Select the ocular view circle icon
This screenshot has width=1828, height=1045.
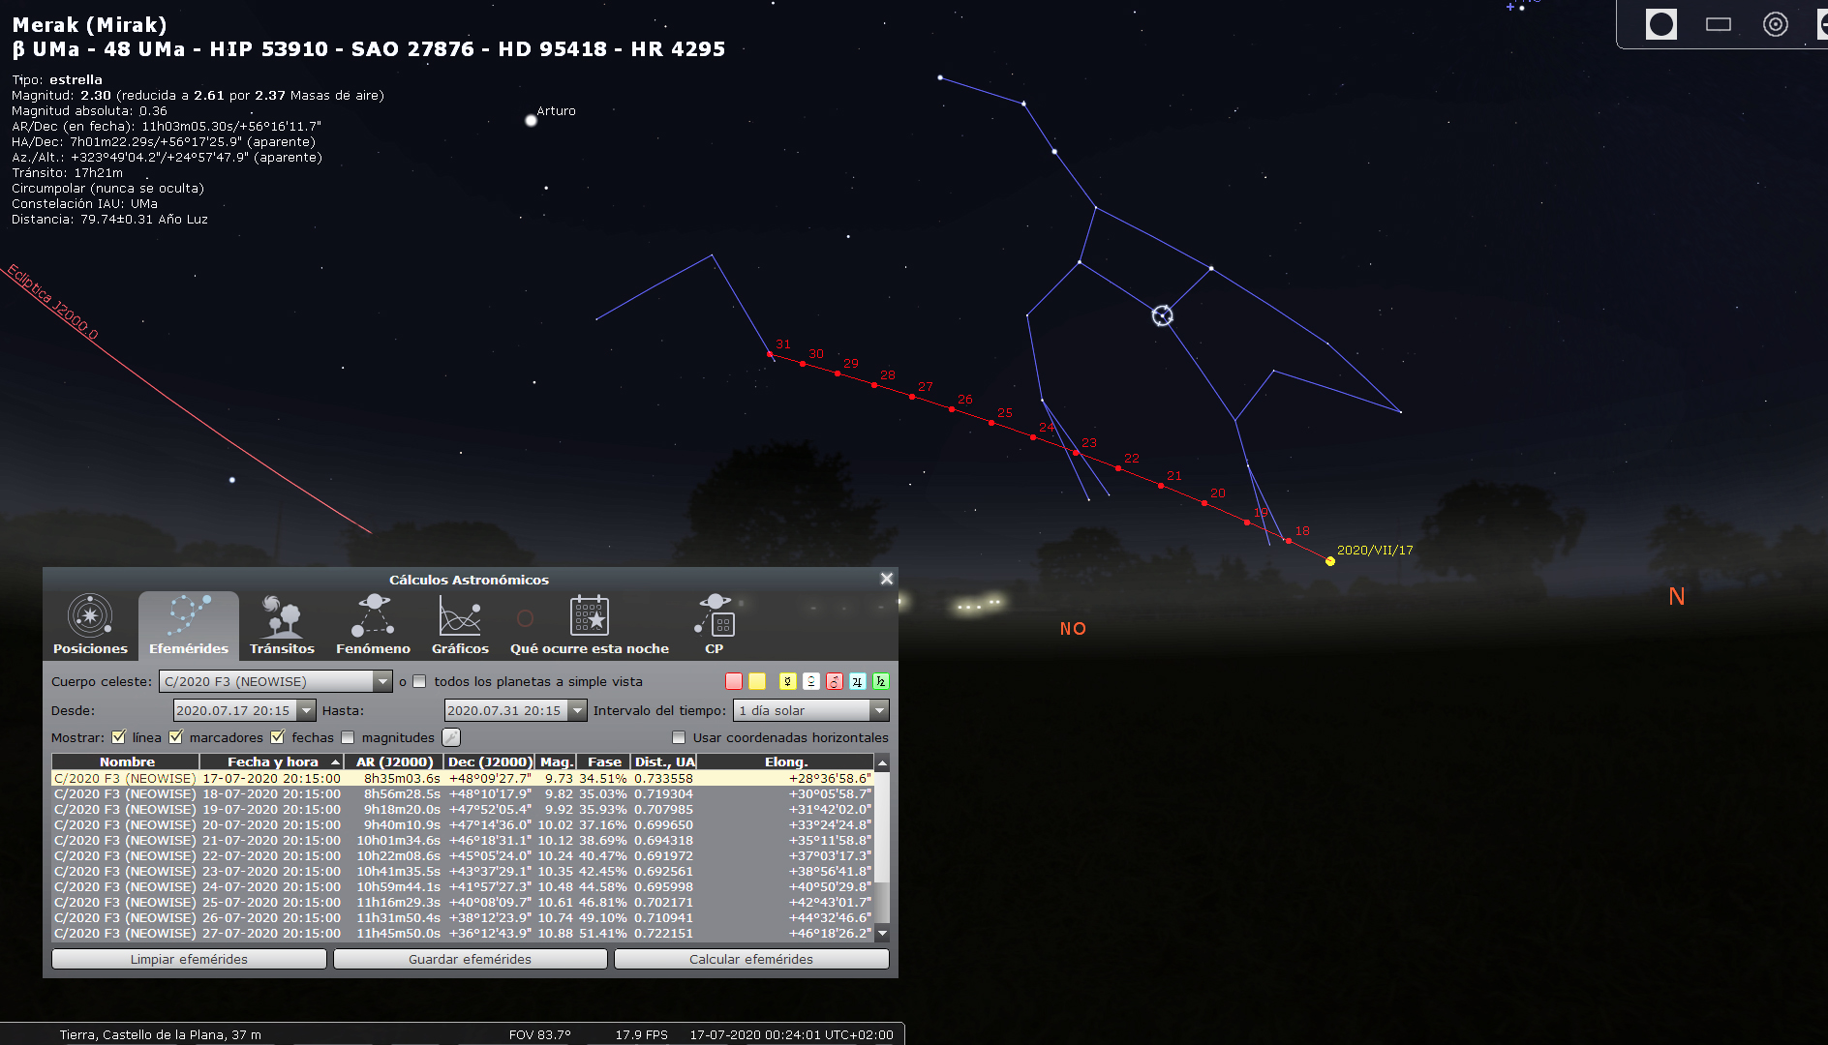pos(1660,24)
